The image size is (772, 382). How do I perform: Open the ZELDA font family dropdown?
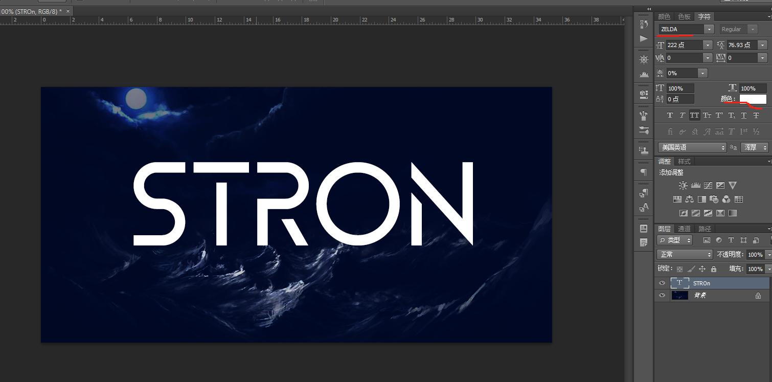point(709,30)
